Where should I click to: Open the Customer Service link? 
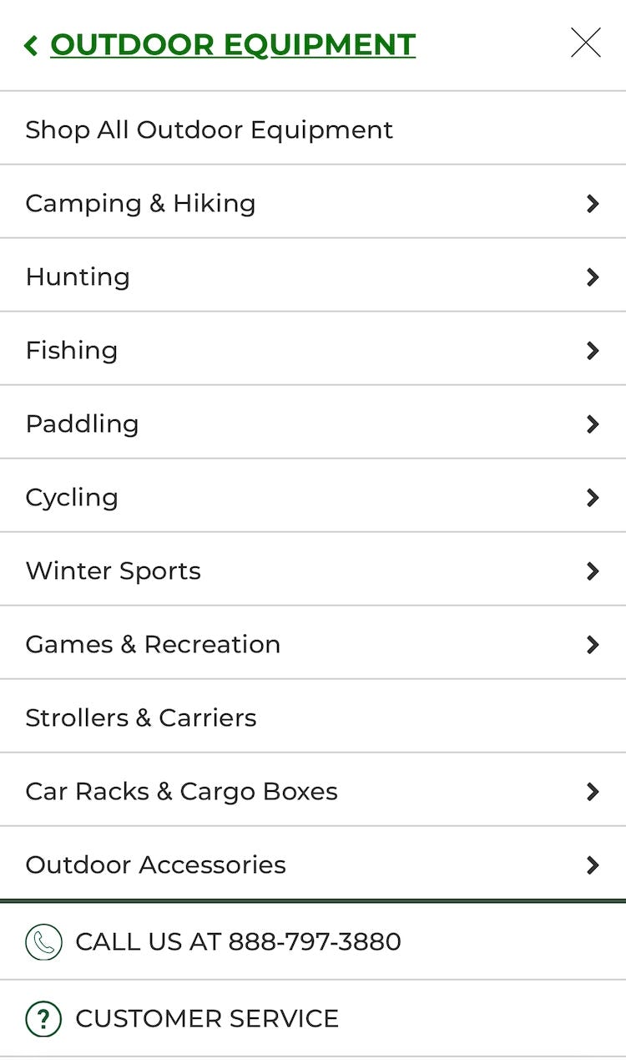pos(207,1019)
